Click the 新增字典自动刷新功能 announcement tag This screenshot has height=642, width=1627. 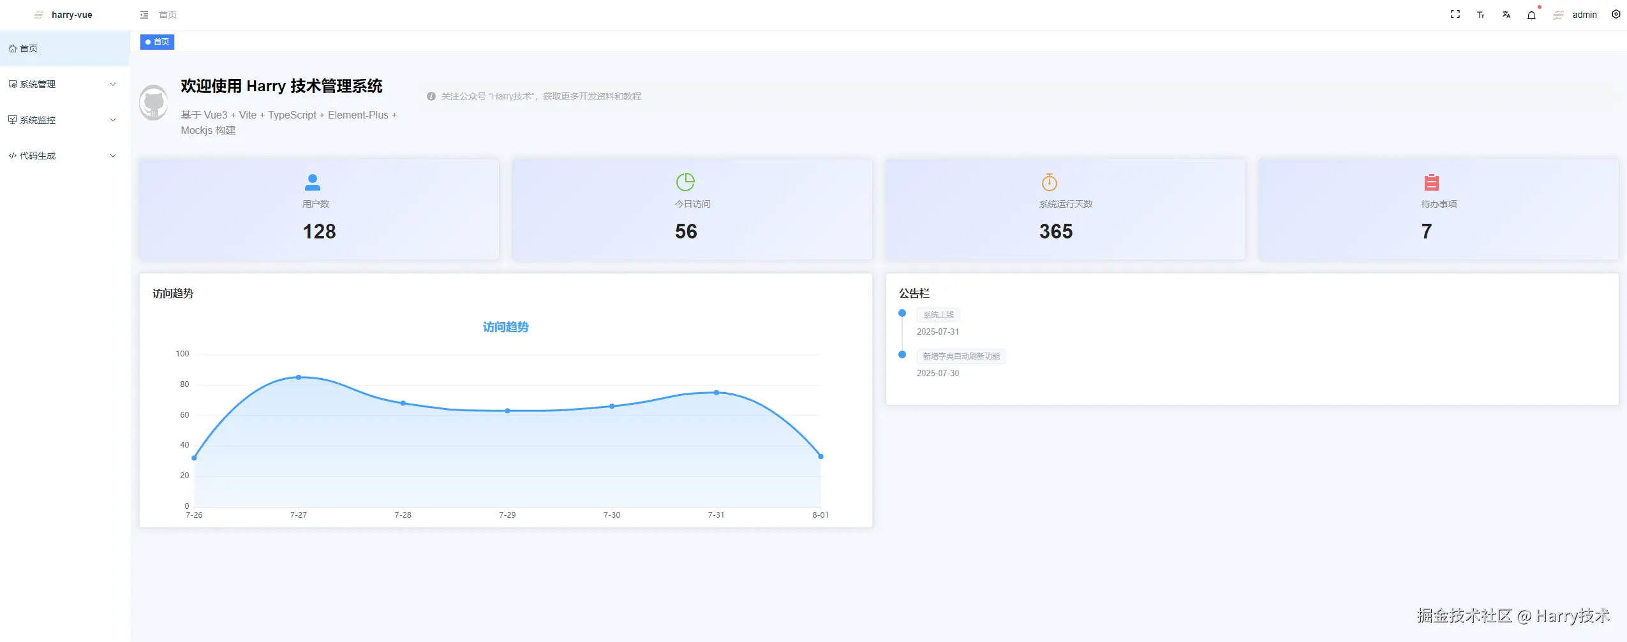[961, 356]
